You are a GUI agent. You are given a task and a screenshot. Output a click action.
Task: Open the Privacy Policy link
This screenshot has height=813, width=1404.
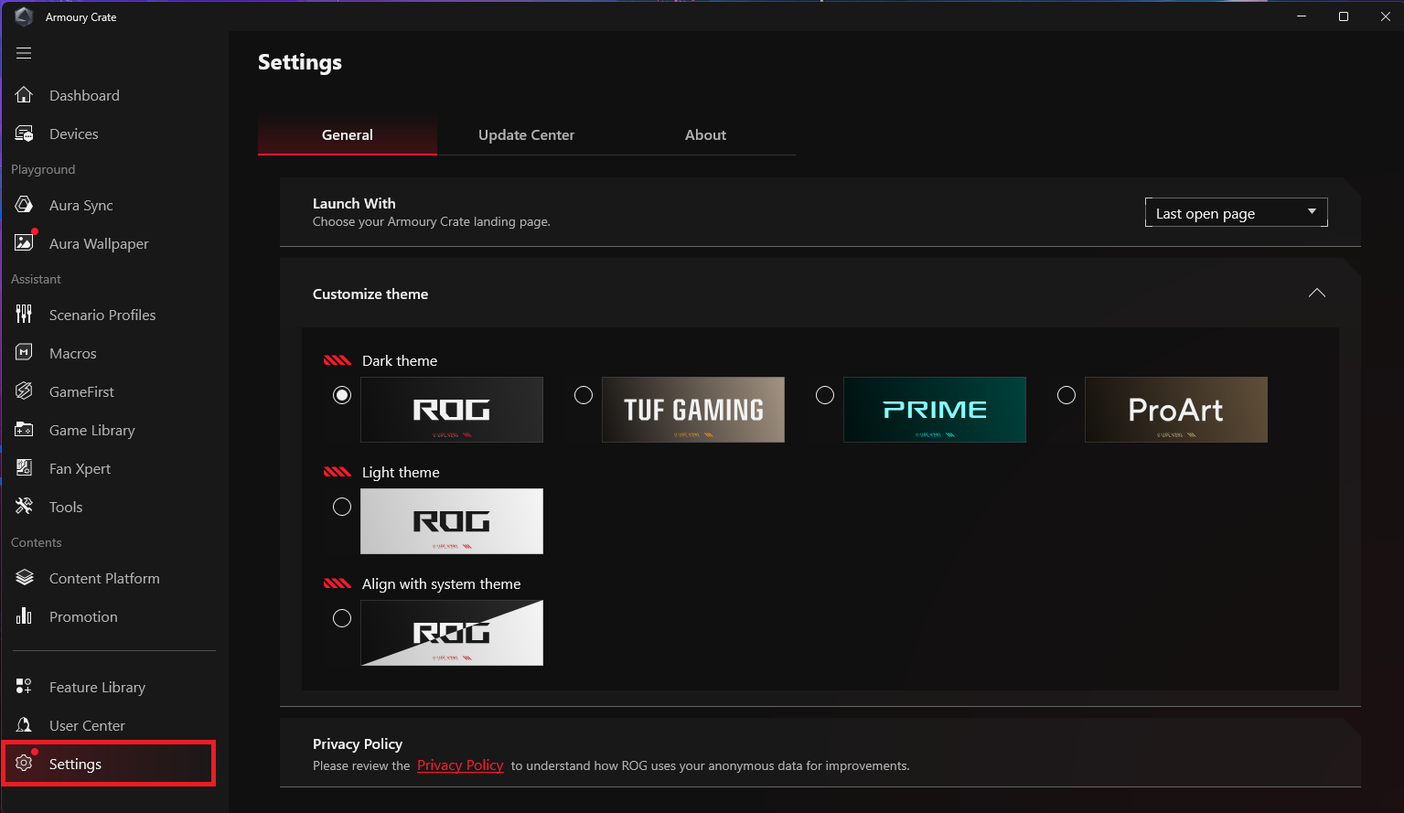tap(460, 765)
